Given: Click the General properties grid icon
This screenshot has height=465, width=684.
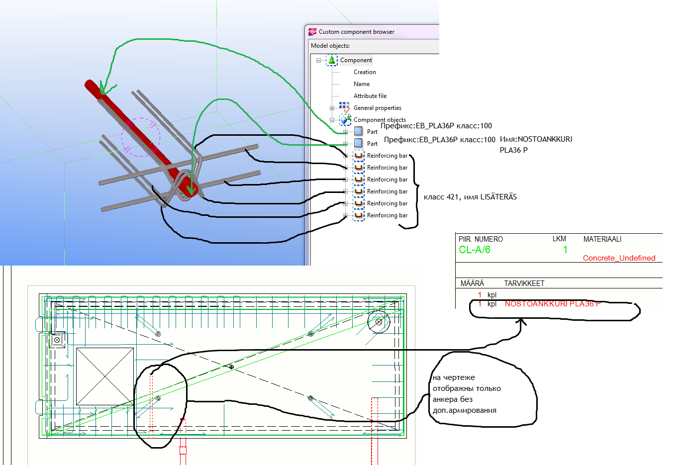Looking at the screenshot, I should (344, 107).
